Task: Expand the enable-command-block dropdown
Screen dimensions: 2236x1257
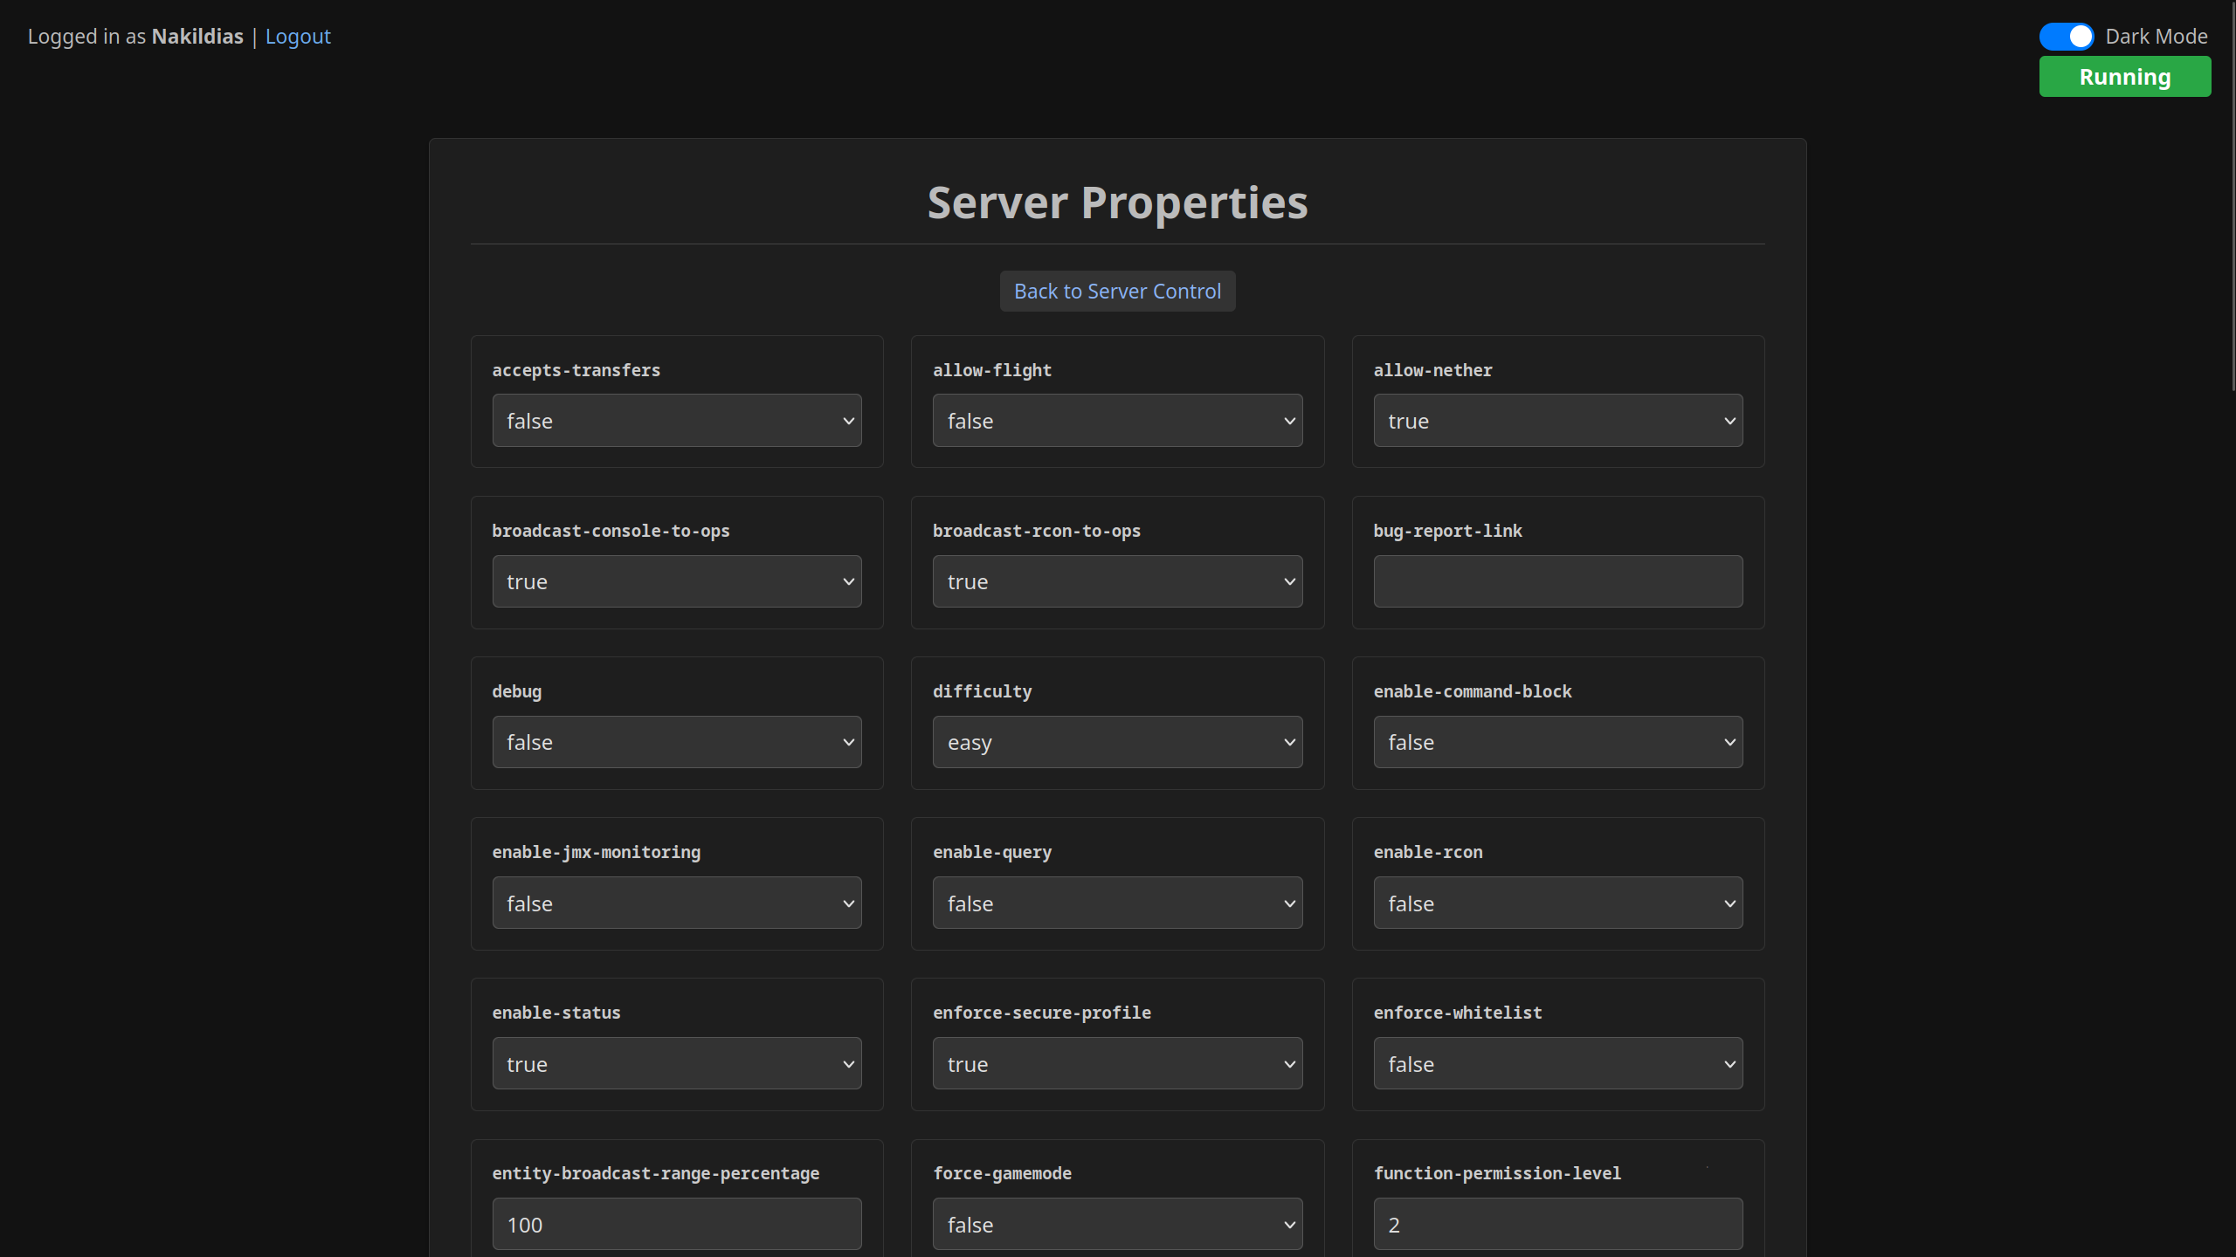Action: click(x=1557, y=742)
